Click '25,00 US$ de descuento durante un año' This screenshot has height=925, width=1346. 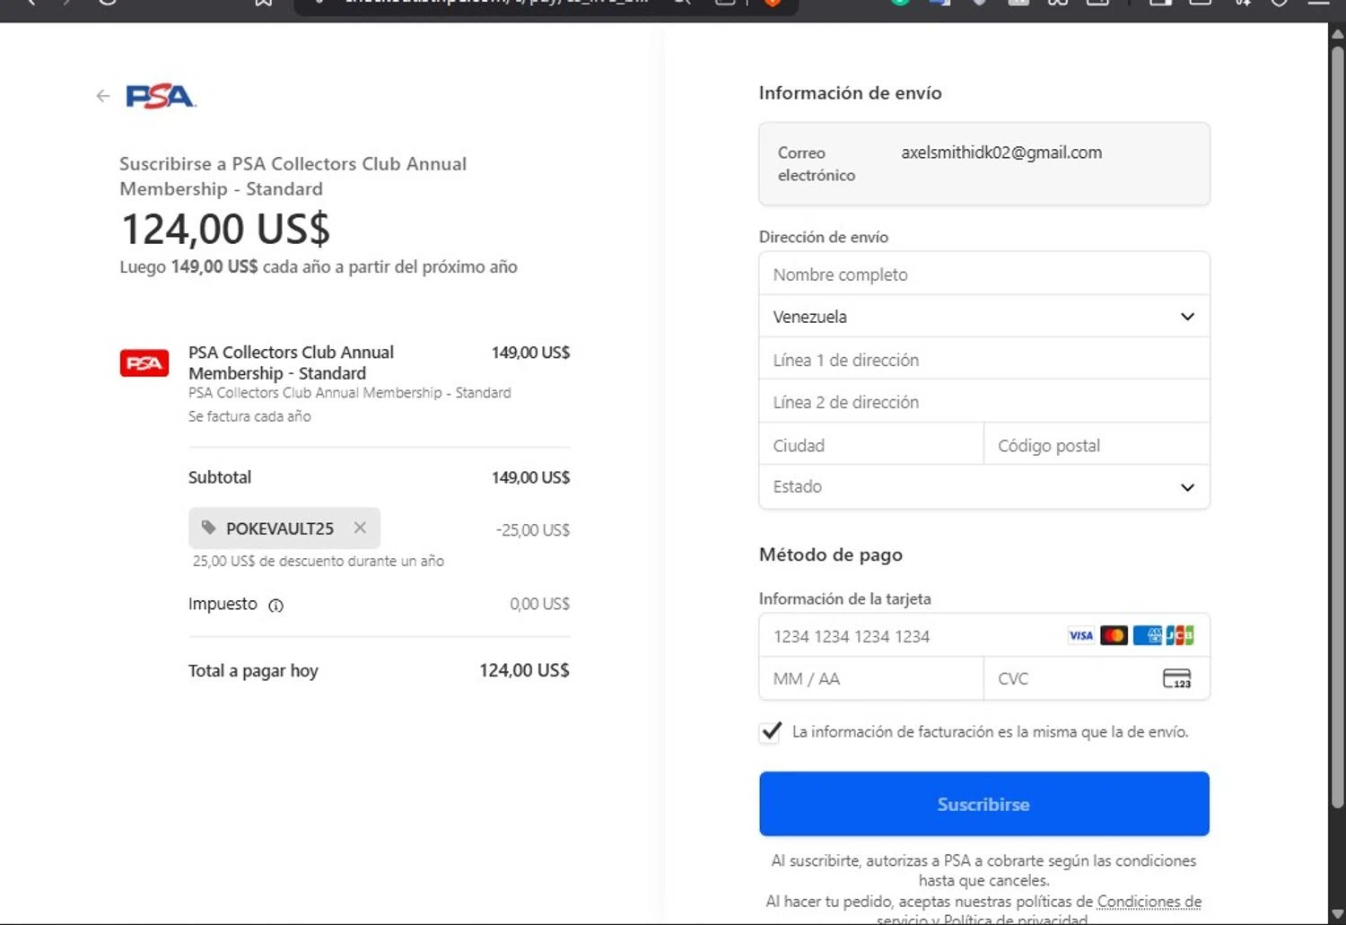[x=319, y=561]
